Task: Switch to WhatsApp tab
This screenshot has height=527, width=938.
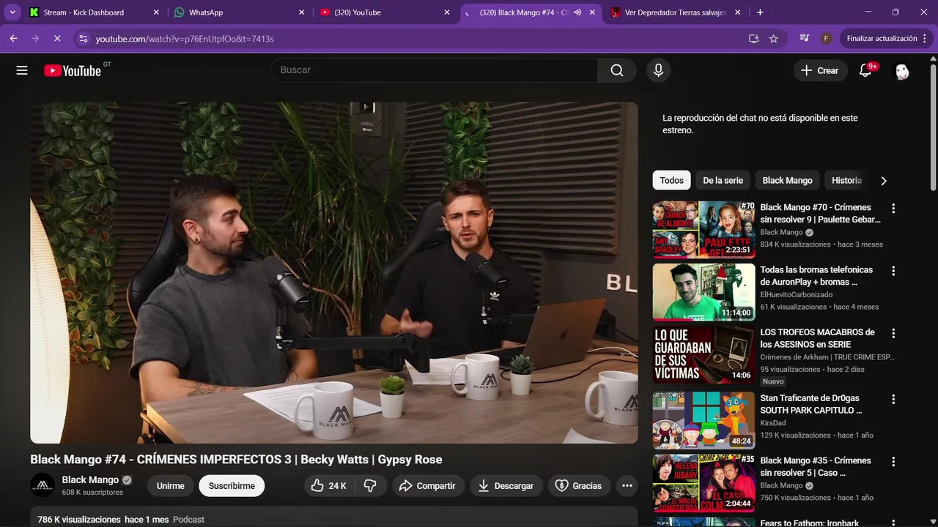Action: [x=239, y=12]
